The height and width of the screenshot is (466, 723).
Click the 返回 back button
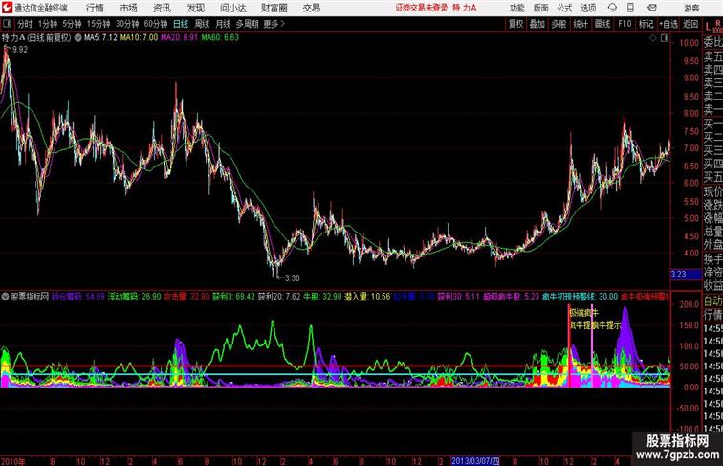[690, 24]
